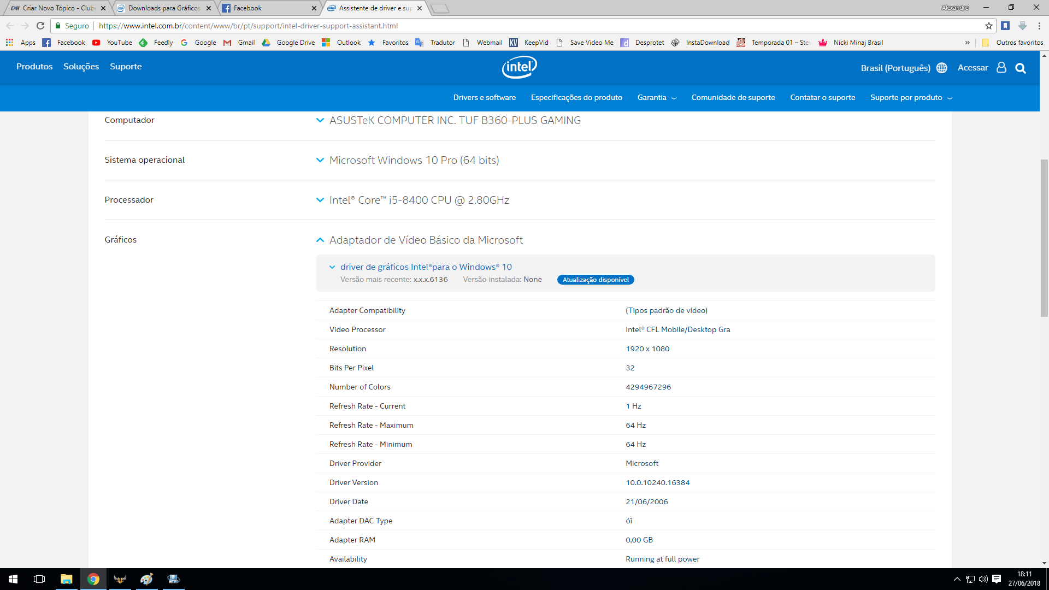Click Chrome icon on taskbar
The image size is (1049, 590).
[x=93, y=579]
